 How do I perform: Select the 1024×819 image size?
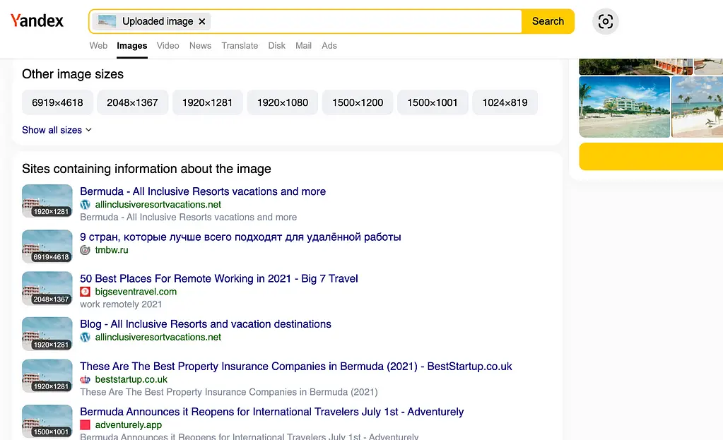505,102
